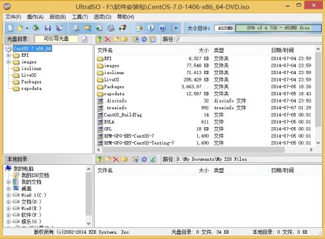Select the Packages folder in the disc tree
The height and width of the screenshot is (239, 325).
tap(31, 81)
